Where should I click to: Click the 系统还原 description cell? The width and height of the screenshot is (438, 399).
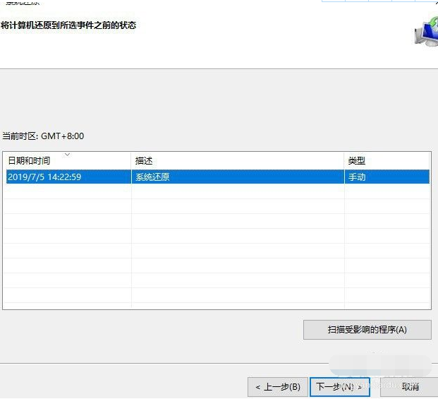coord(152,177)
